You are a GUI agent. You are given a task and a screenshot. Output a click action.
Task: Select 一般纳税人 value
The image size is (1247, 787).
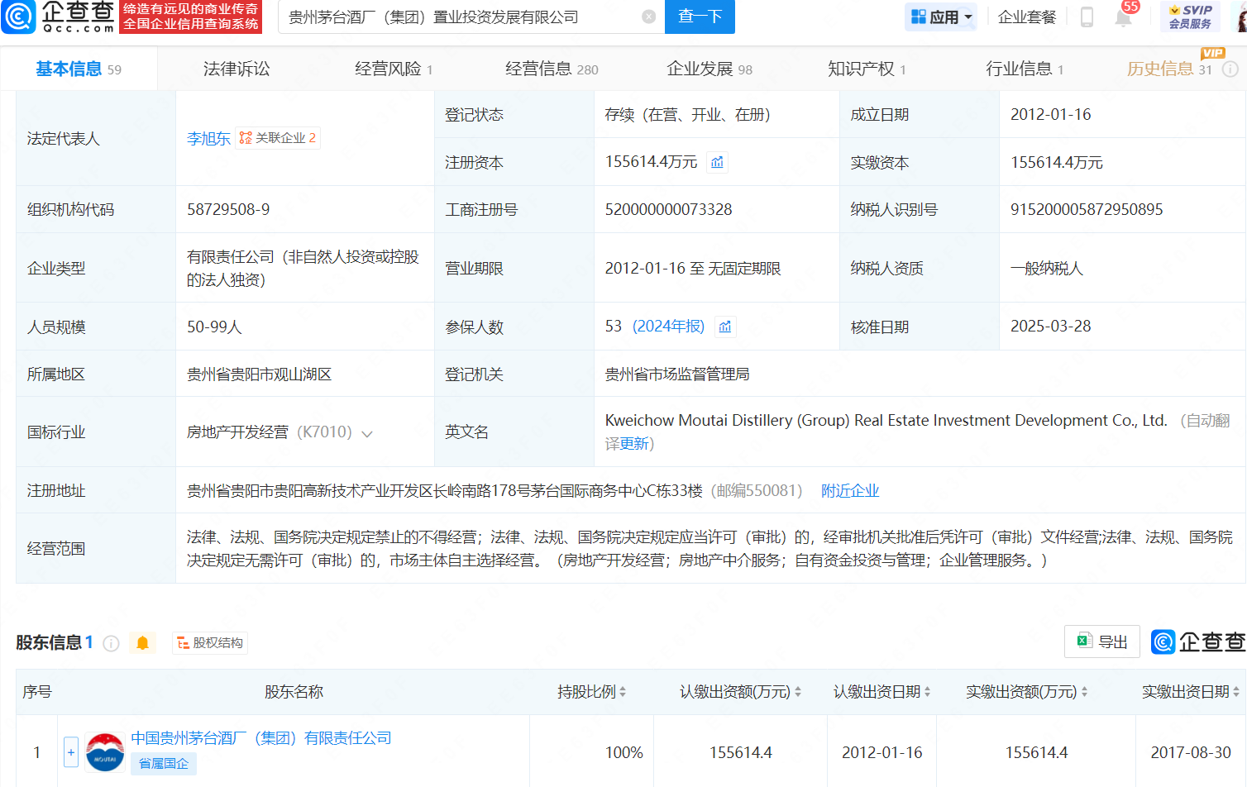point(1046,268)
